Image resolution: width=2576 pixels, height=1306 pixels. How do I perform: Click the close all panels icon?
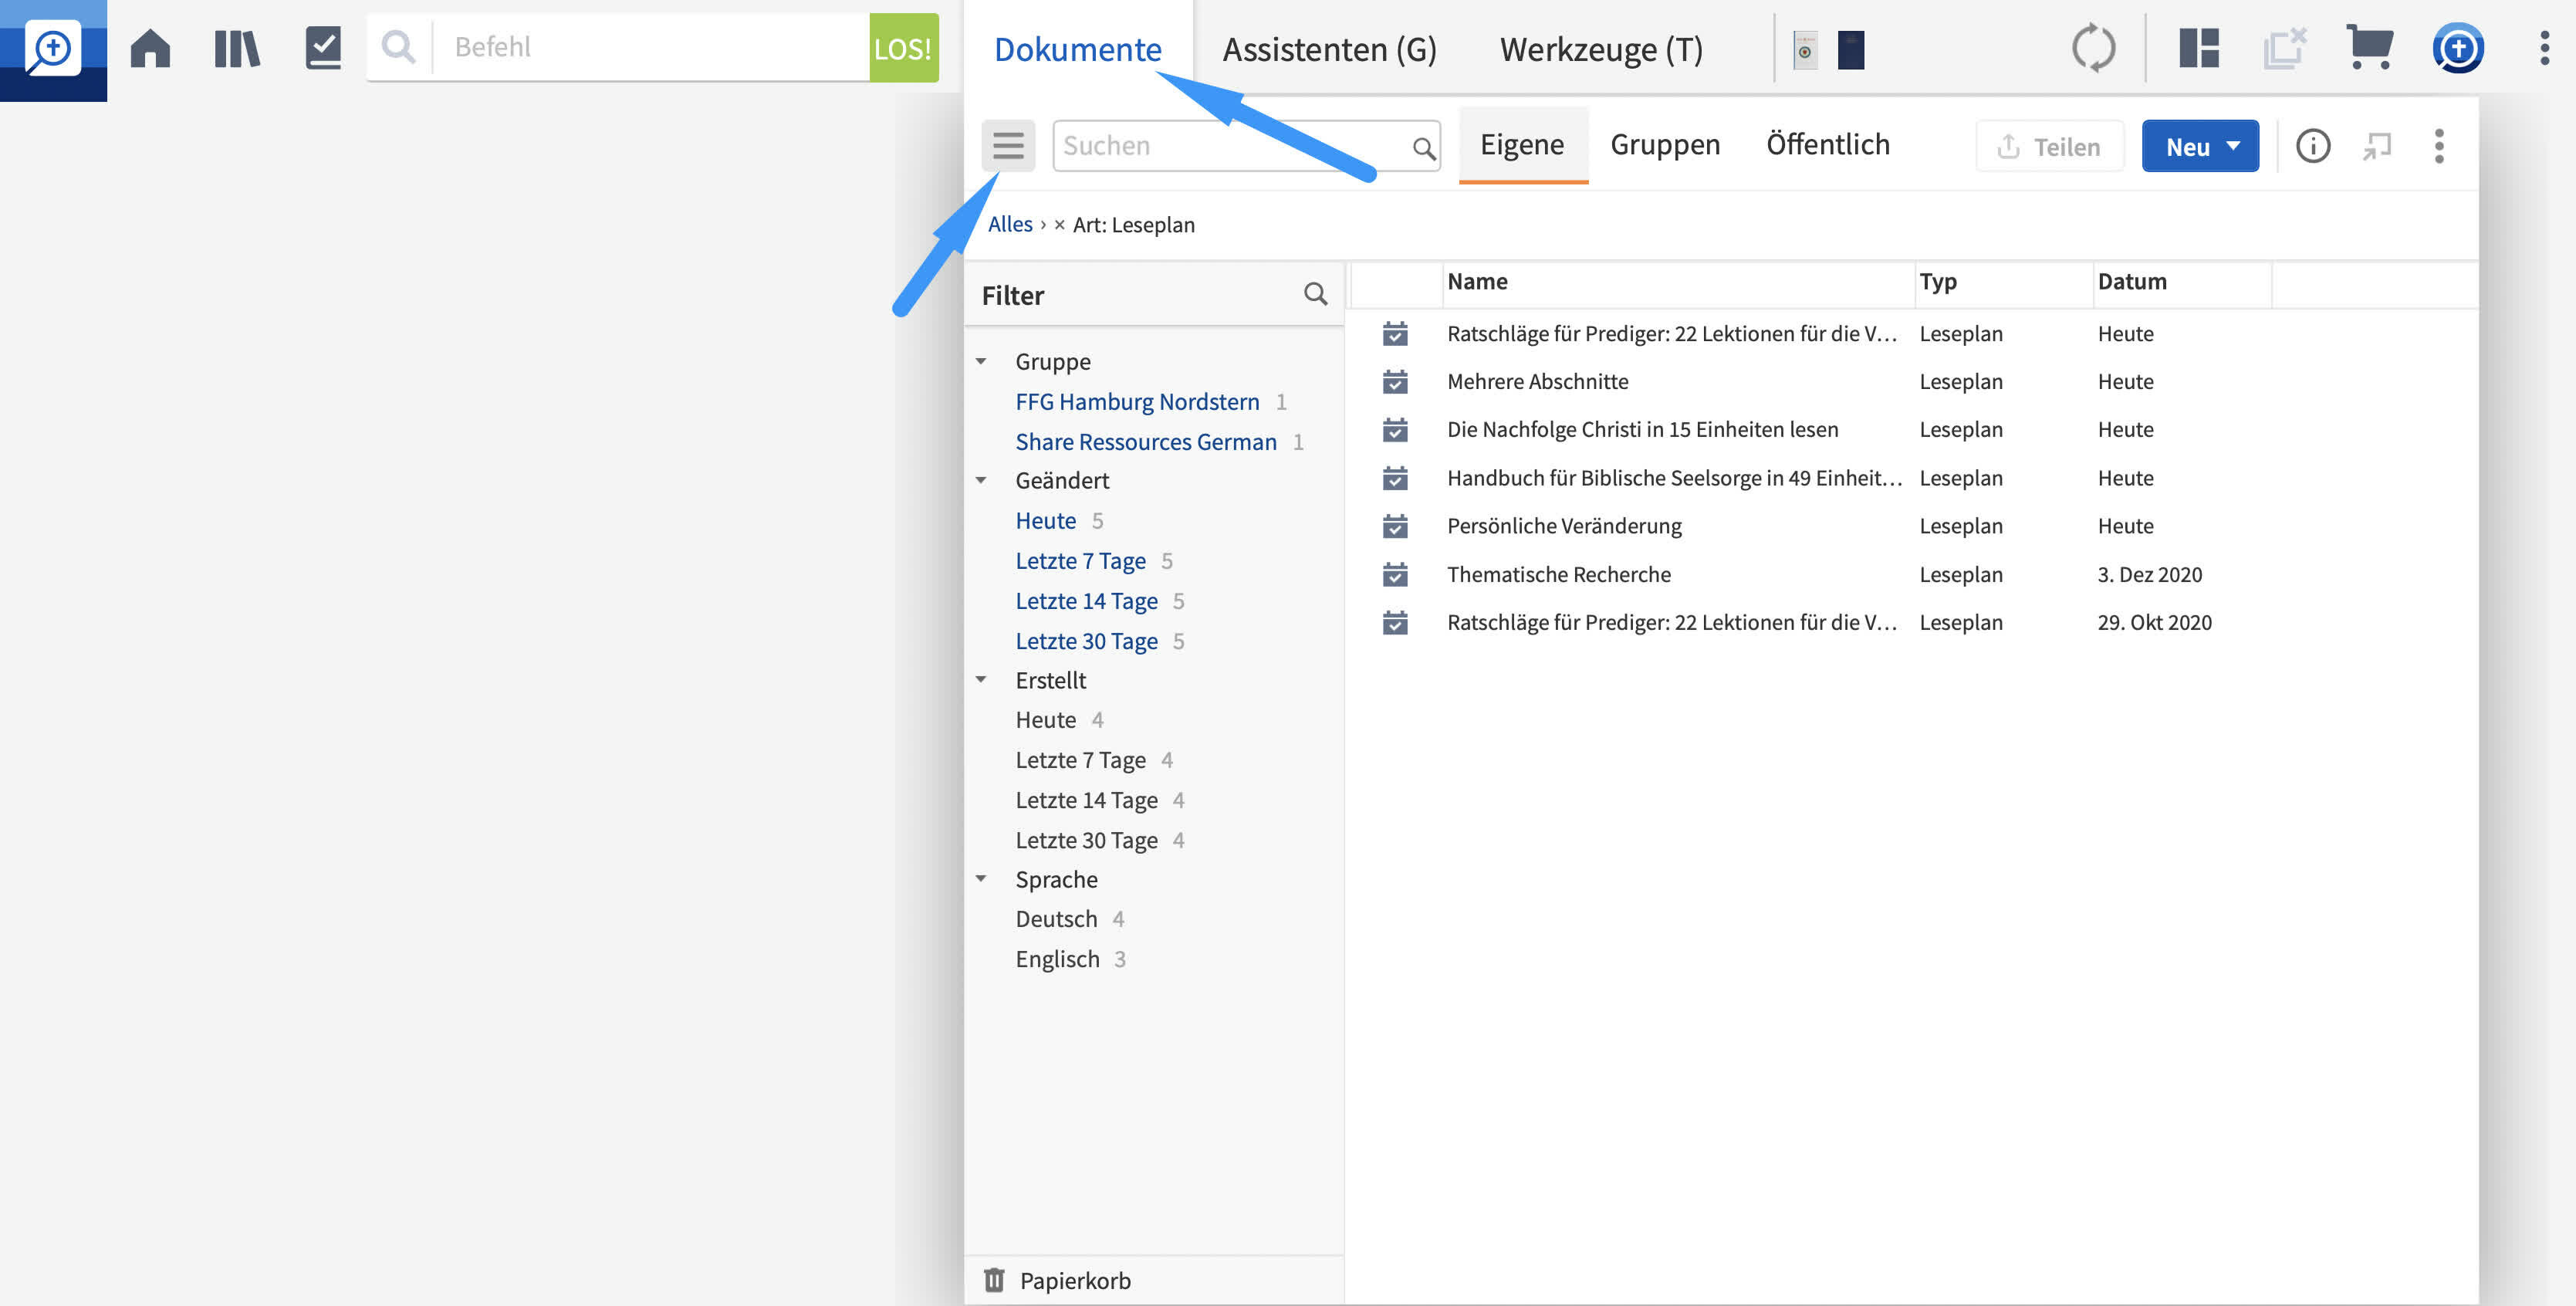click(2284, 48)
